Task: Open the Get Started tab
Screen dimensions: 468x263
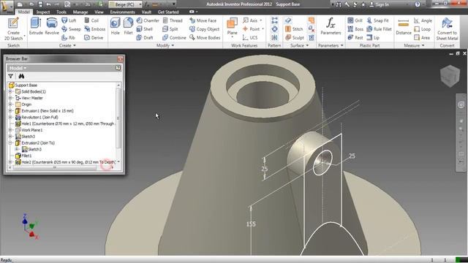Action: point(168,12)
